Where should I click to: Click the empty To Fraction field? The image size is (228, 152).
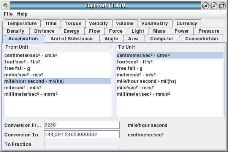tap(82, 144)
